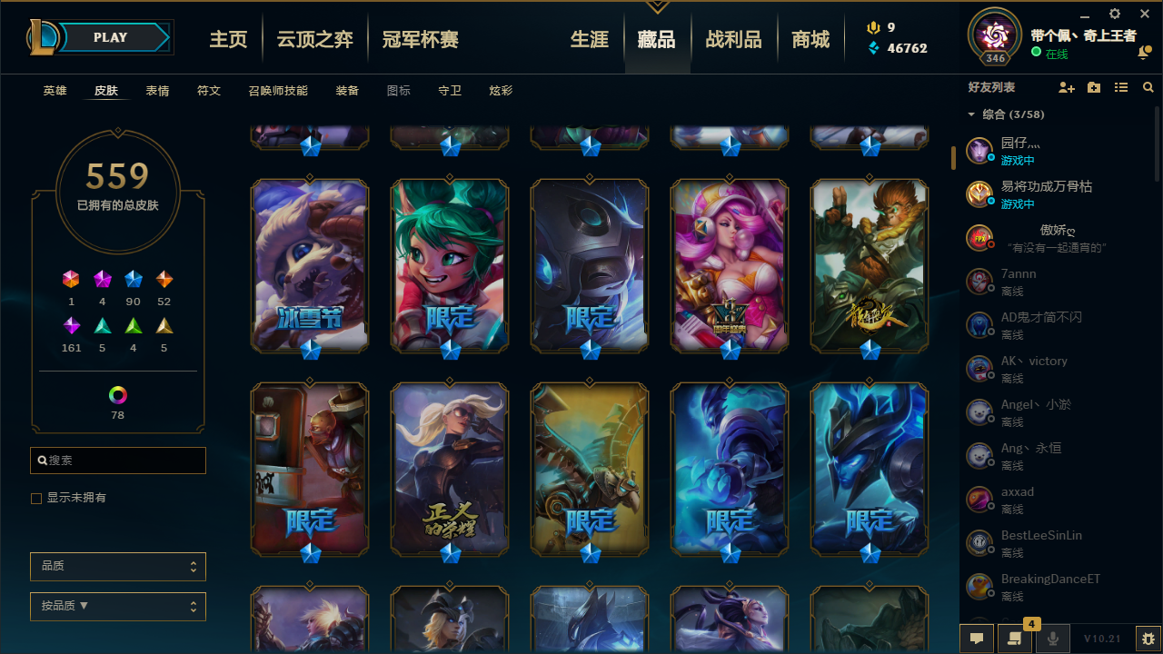Click the PLAY button
This screenshot has width=1163, height=654.
coord(110,37)
